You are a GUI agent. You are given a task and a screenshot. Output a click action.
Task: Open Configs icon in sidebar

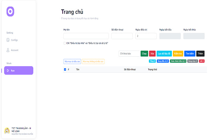(8, 40)
